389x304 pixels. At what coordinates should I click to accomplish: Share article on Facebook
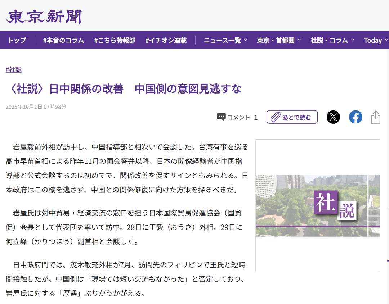click(x=356, y=117)
